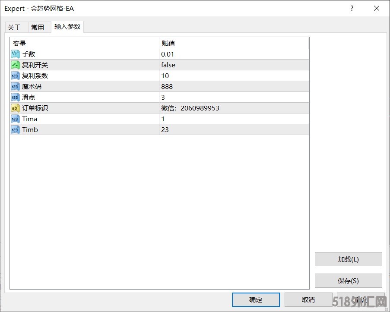Viewport: 390px width, 312px height.
Task: Select the value 23 for Timb
Action: 234,129
